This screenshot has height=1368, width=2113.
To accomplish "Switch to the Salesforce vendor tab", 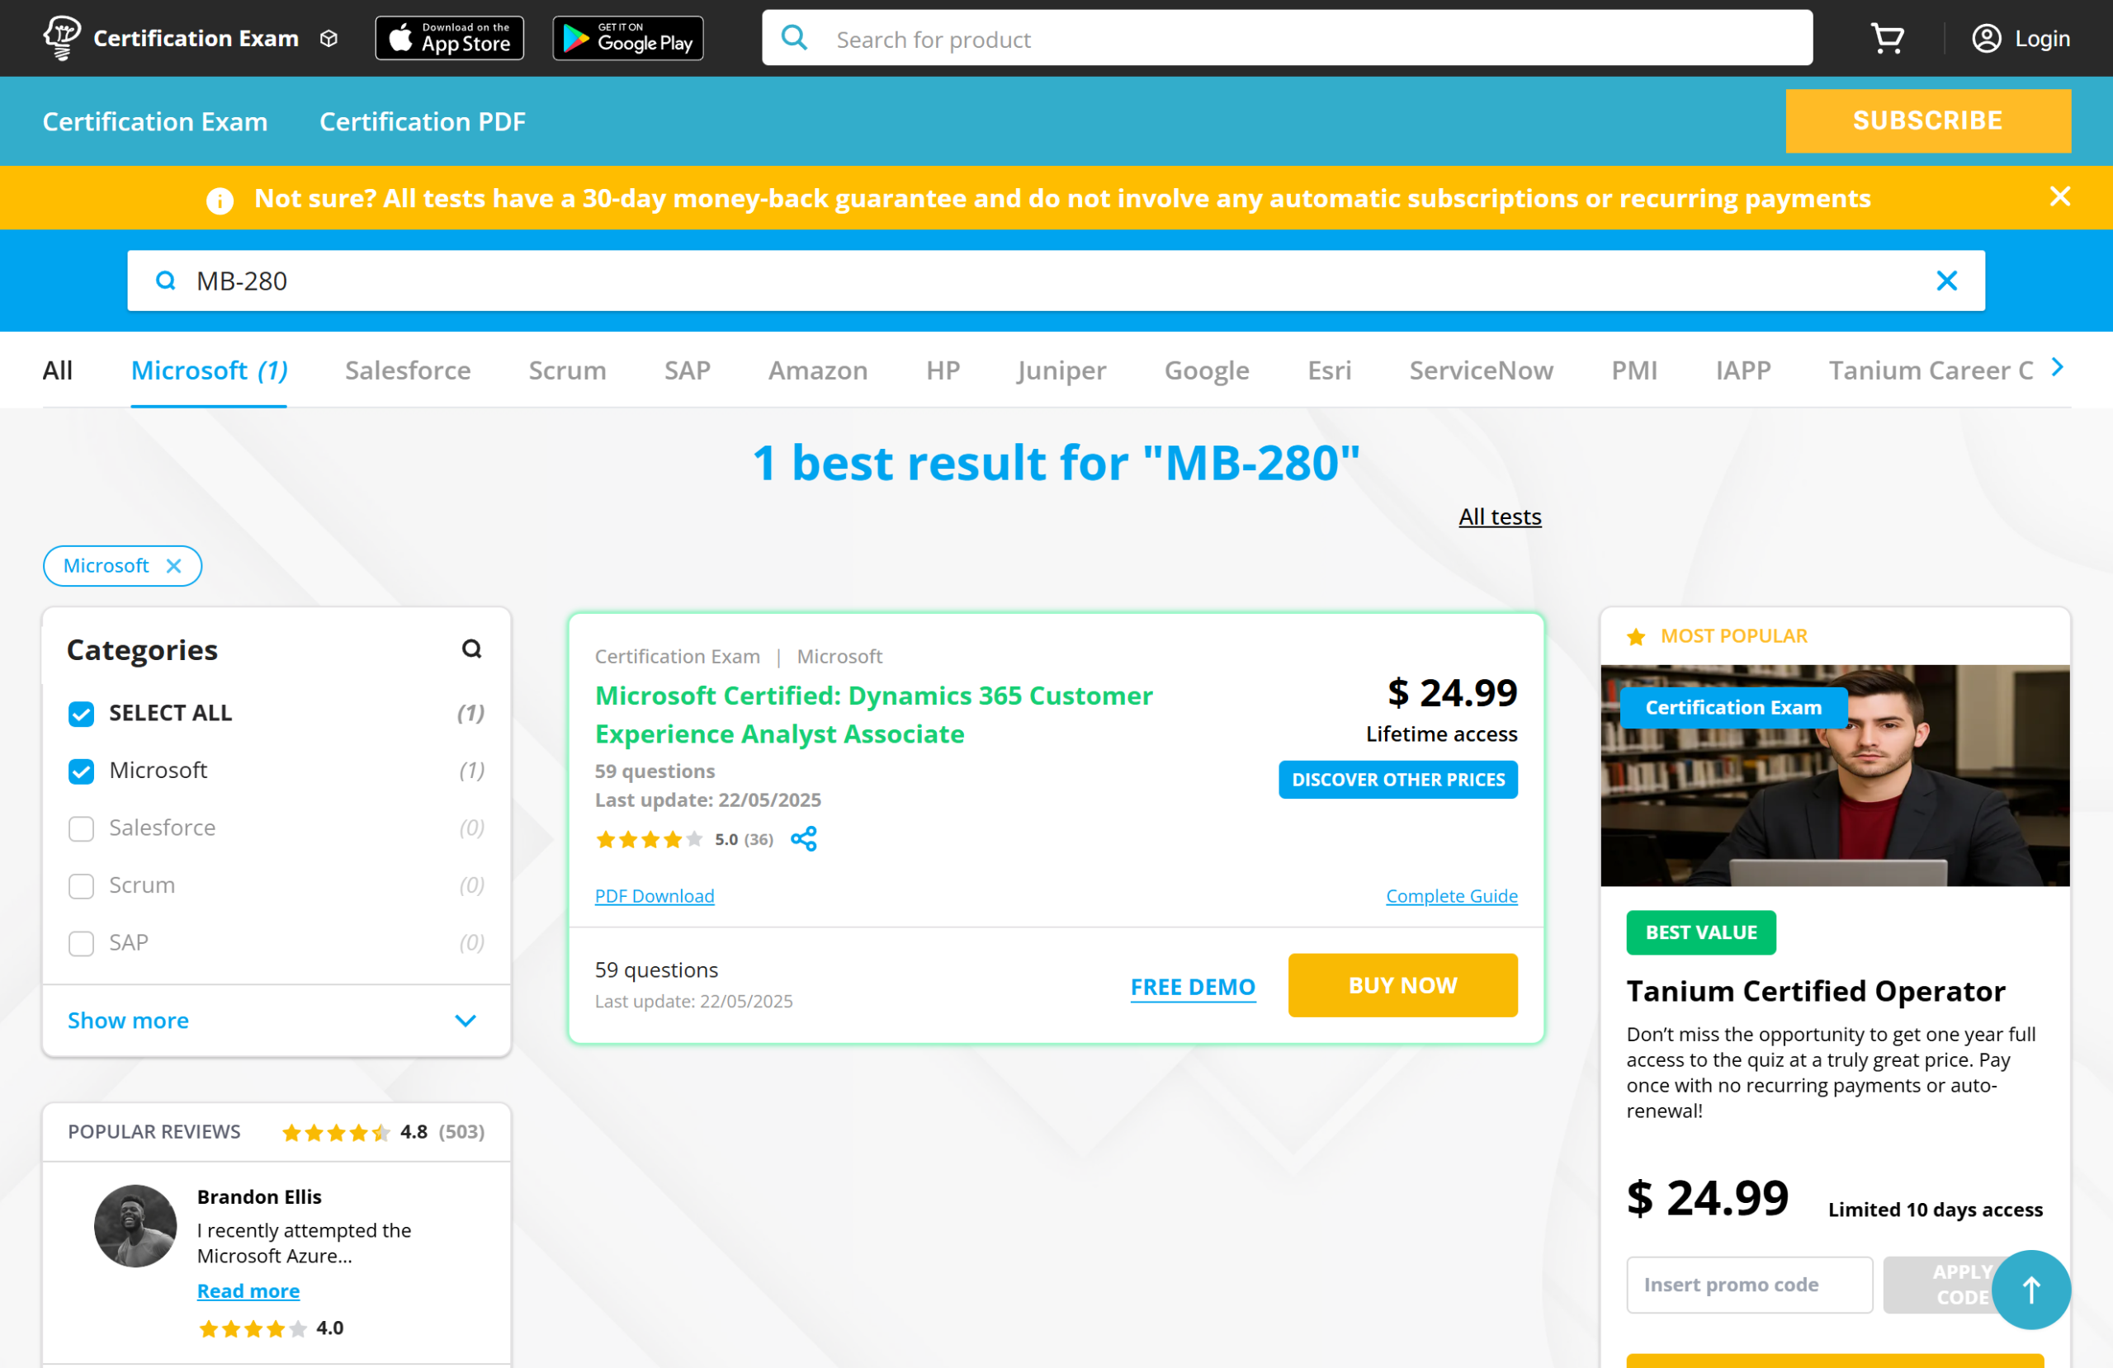I will coord(408,370).
